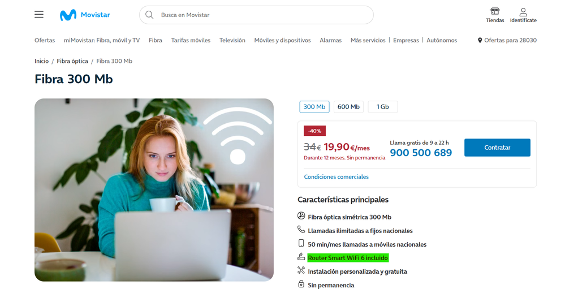
Task: Select the 600 Mb speed option
Action: pos(348,107)
